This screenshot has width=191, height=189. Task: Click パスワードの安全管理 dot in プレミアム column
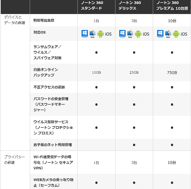[172, 105]
